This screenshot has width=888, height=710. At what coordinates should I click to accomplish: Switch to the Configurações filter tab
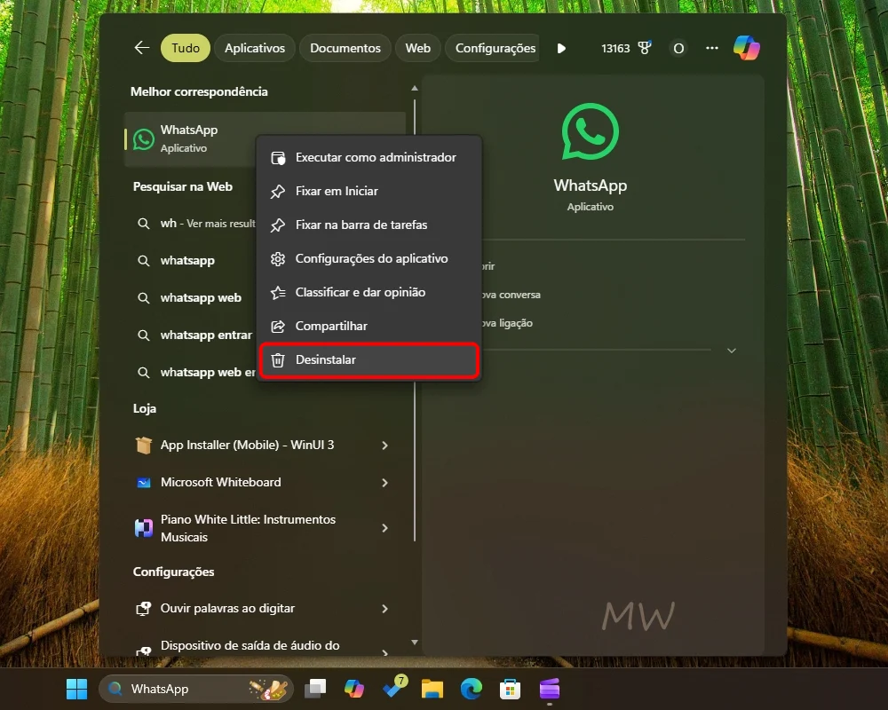pyautogui.click(x=493, y=48)
